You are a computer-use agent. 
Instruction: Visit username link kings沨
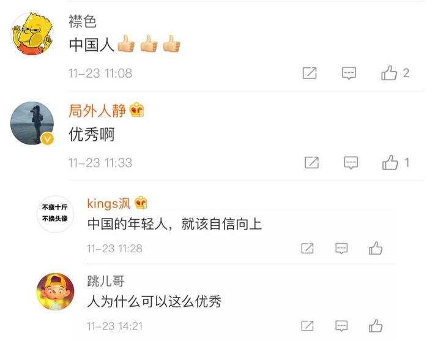click(109, 203)
